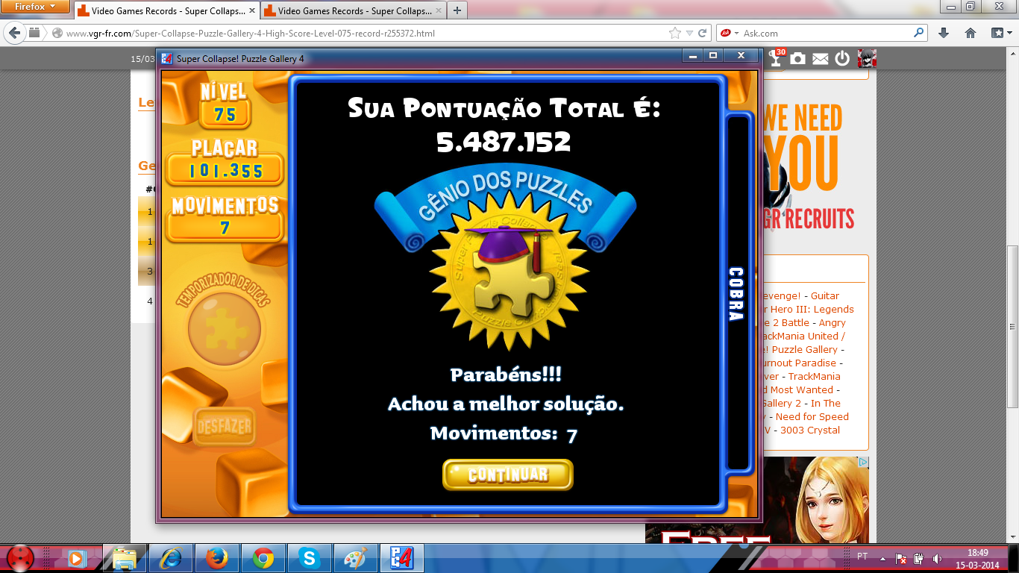Launch Skype from the taskbar
The width and height of the screenshot is (1019, 573).
pos(308,557)
